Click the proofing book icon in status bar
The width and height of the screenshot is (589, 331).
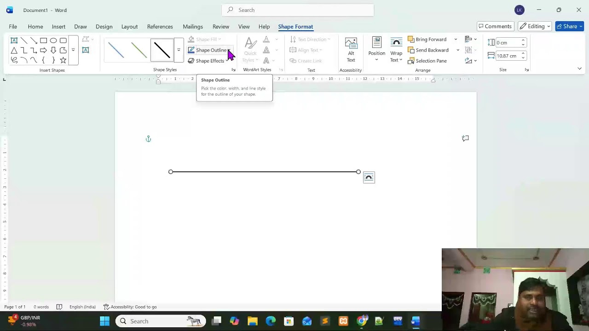pyautogui.click(x=59, y=307)
